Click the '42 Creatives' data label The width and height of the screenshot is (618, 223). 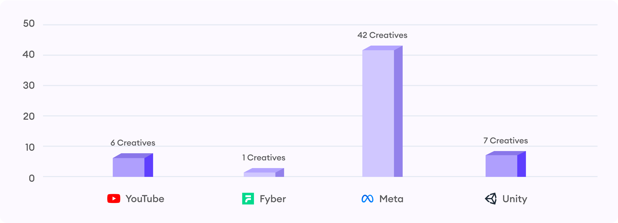pyautogui.click(x=382, y=35)
